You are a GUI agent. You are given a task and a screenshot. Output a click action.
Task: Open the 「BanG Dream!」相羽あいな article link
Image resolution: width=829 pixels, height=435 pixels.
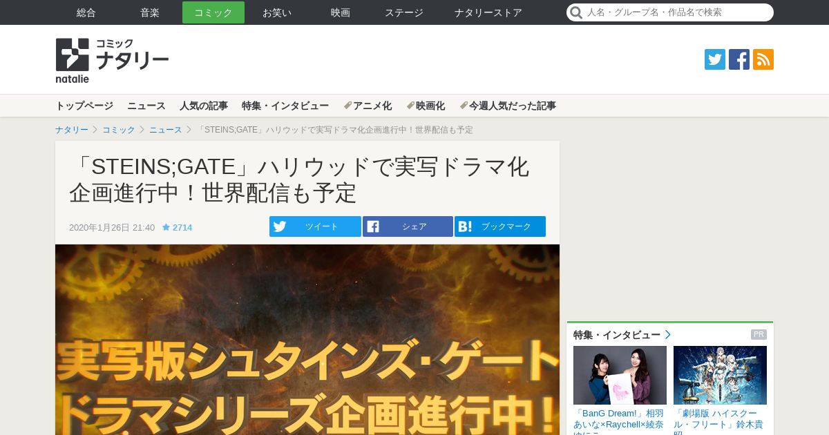[620, 421]
